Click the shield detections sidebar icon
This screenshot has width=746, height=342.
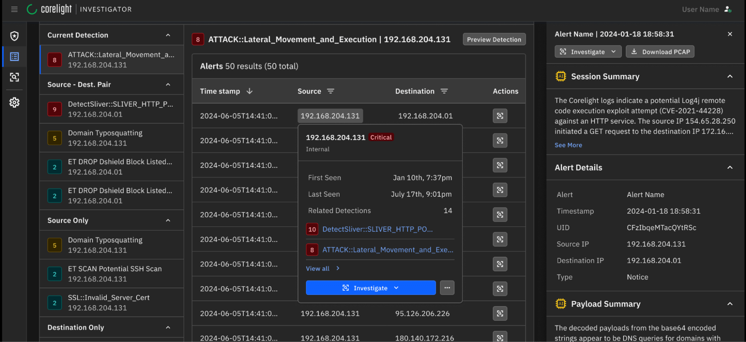point(14,36)
